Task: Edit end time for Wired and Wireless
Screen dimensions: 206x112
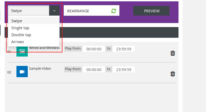Action: coord(123,49)
